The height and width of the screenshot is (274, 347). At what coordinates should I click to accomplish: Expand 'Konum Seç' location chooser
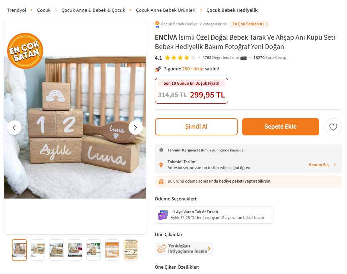(x=322, y=165)
